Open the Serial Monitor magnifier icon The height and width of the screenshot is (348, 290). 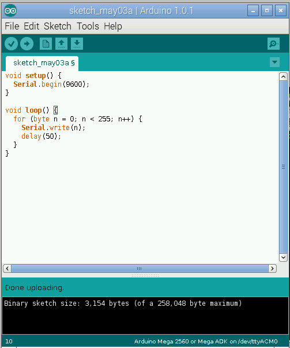(273, 44)
